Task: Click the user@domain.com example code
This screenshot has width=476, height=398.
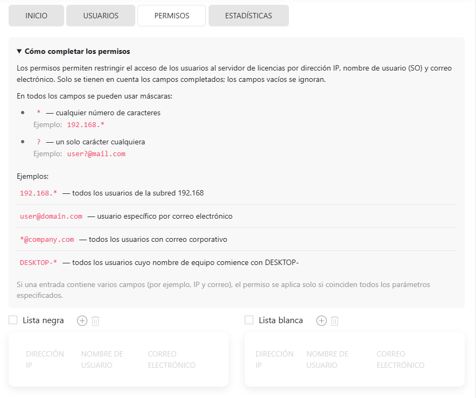Action: (x=51, y=216)
